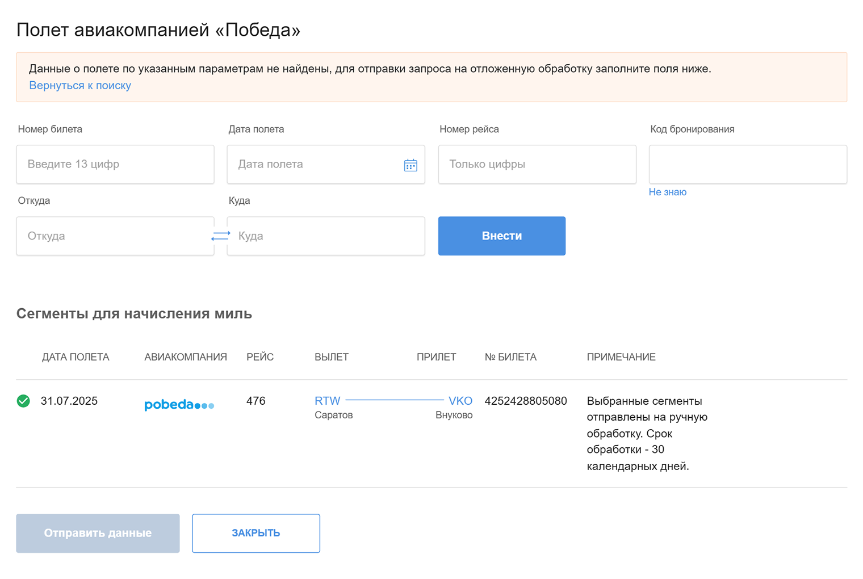Screen dimensions: 863x579
Task: Click the Pobeda airline logo
Action: [x=179, y=405]
